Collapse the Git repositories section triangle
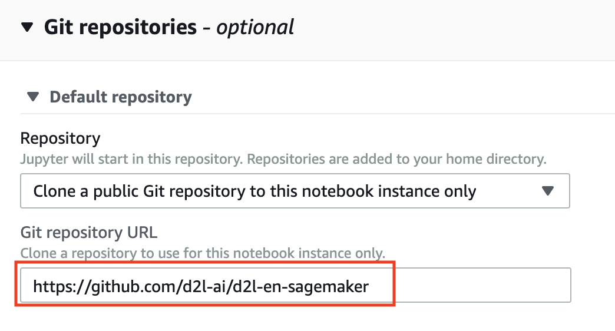The height and width of the screenshot is (331, 615). pos(27,28)
